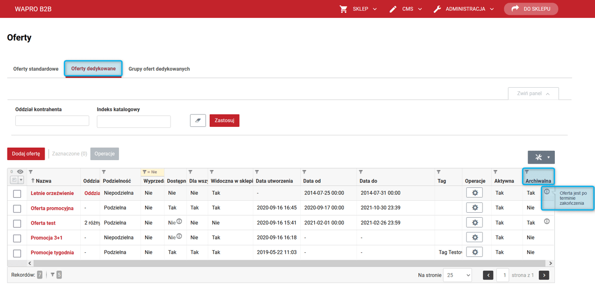Image resolution: width=595 pixels, height=292 pixels.
Task: Click the Operacje bulk button
Action: (x=105, y=154)
